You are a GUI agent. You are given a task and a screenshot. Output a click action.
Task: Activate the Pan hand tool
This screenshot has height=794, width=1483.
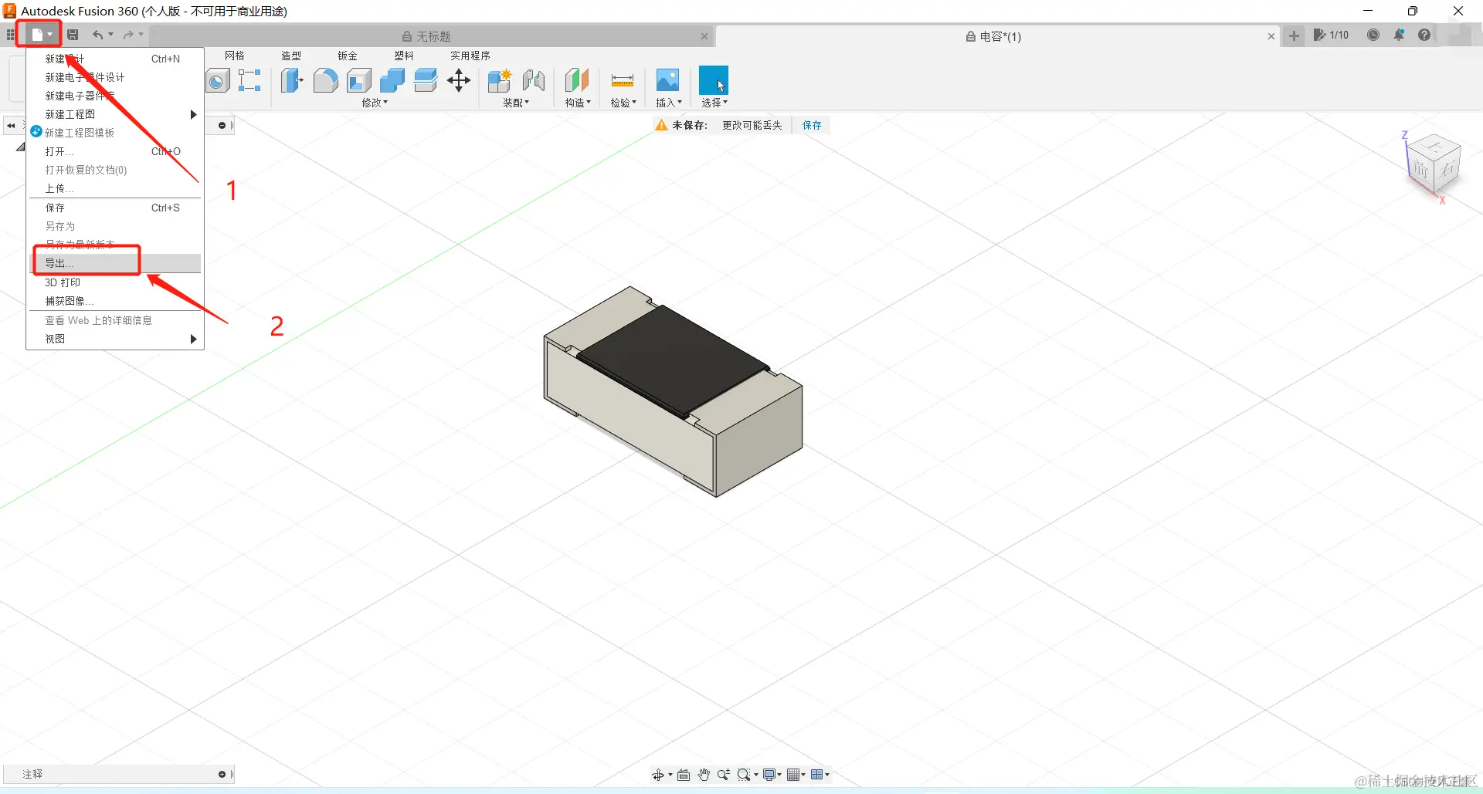pos(704,775)
